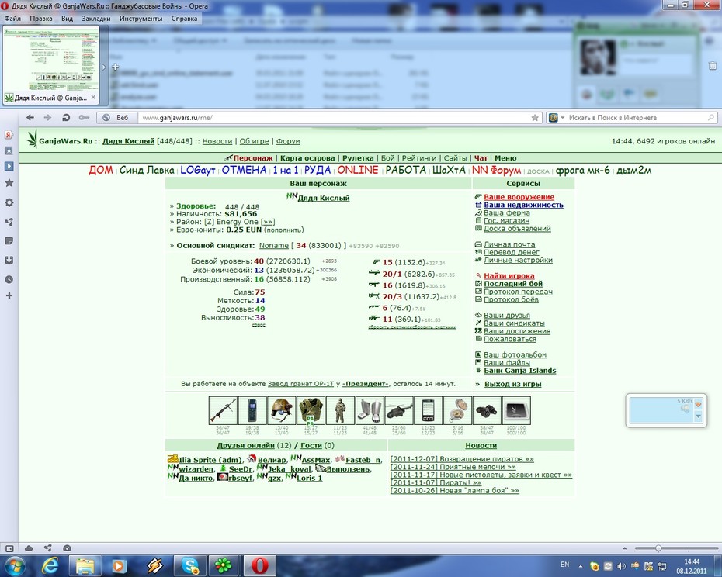Screen dimensions: 722x577
Task: Open the Downloads panel in the sidebar
Action: click(x=9, y=260)
